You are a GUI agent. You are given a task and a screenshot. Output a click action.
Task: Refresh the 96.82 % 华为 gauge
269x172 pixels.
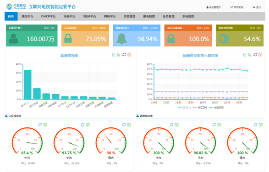[x=214, y=125]
